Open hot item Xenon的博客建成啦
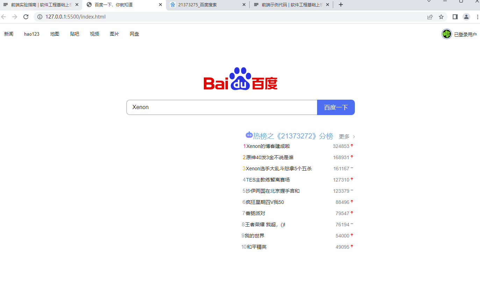 pyautogui.click(x=268, y=146)
